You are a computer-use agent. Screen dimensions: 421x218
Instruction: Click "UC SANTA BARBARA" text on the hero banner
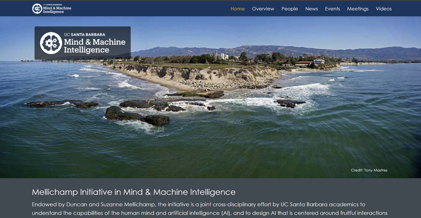(x=84, y=34)
